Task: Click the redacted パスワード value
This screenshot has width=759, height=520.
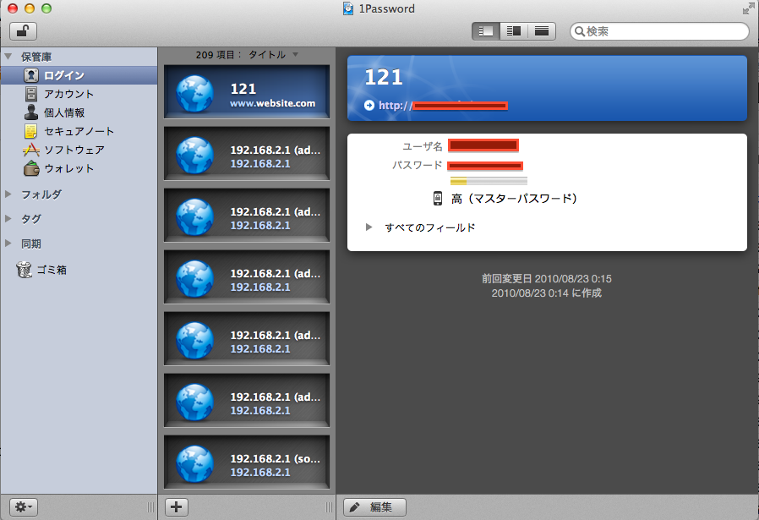Action: [485, 166]
